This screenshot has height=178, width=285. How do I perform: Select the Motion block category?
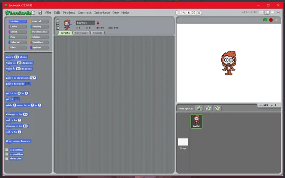pyautogui.click(x=18, y=21)
